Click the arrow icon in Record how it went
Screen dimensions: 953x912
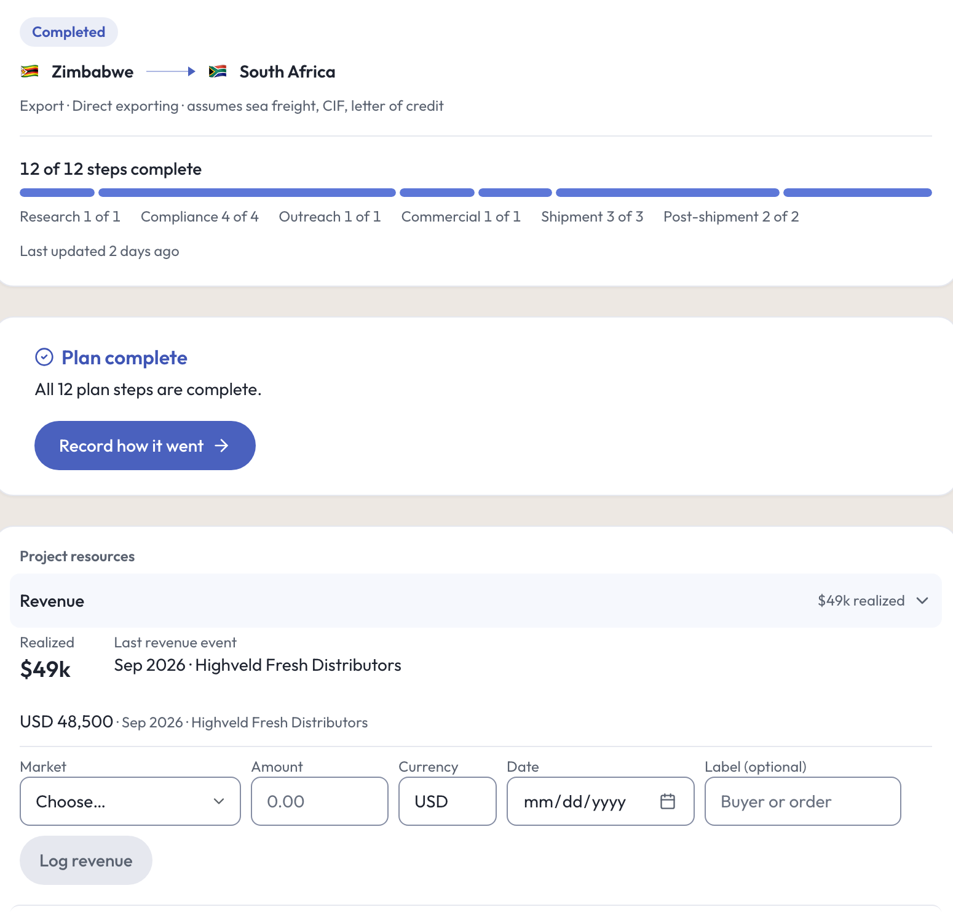point(221,446)
